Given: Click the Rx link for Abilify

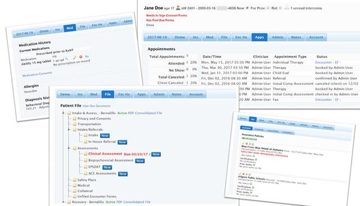Looking at the screenshot, I should pyautogui.click(x=87, y=56).
